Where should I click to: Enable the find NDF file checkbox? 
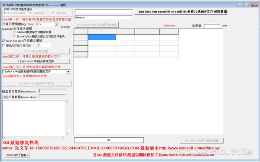[x=3, y=46]
